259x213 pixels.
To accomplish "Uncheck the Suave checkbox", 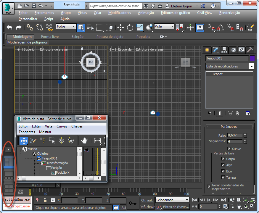I will coord(229,149).
